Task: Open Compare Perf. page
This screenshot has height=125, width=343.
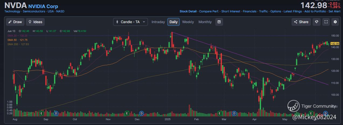Action: 209,11
